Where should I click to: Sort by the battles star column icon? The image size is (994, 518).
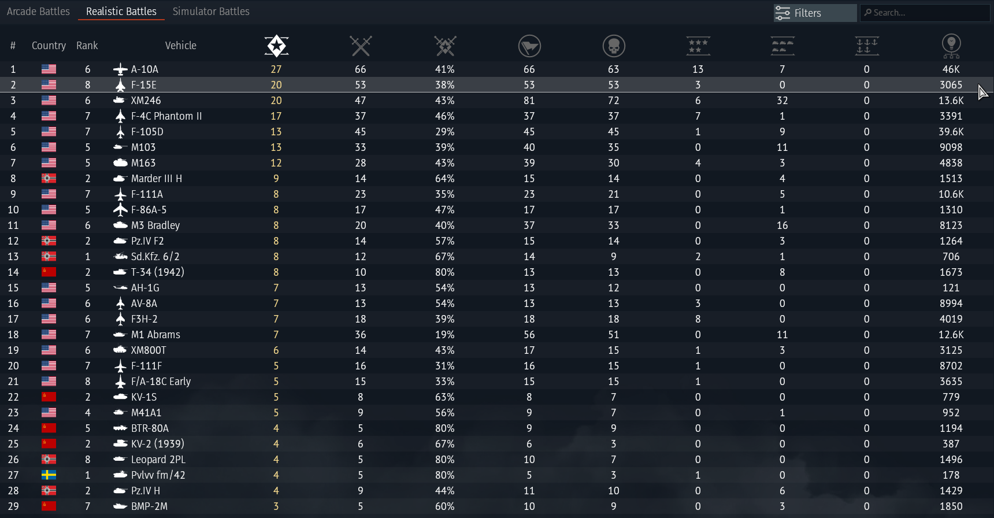(x=276, y=46)
